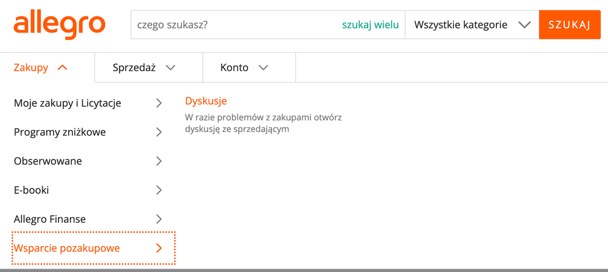Click arrow beside 'Moje zakupy i Licytacje'
The width and height of the screenshot is (608, 272).
(x=159, y=103)
